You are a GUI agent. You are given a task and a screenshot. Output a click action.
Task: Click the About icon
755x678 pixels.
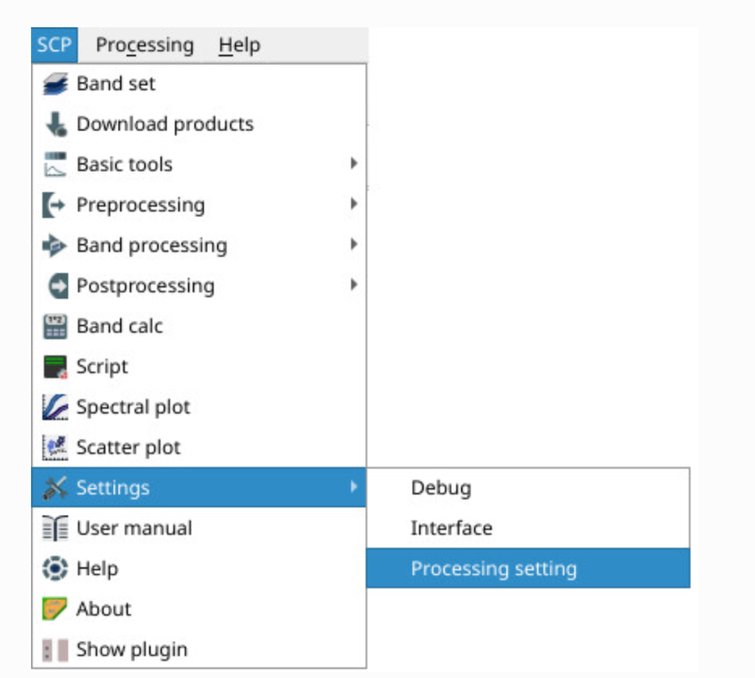55,609
